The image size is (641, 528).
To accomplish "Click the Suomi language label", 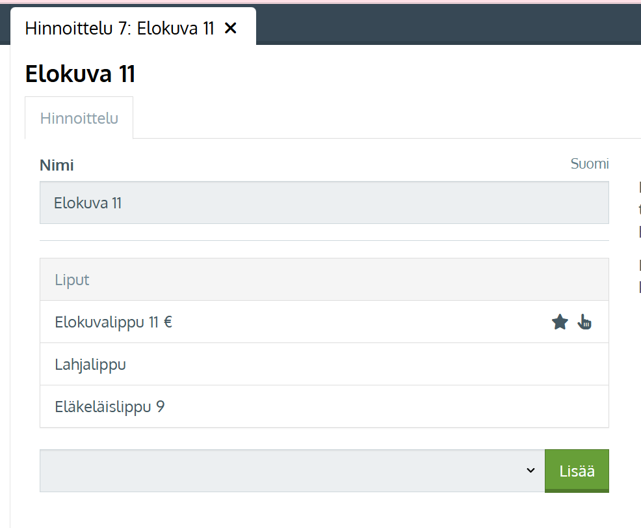I will (590, 163).
